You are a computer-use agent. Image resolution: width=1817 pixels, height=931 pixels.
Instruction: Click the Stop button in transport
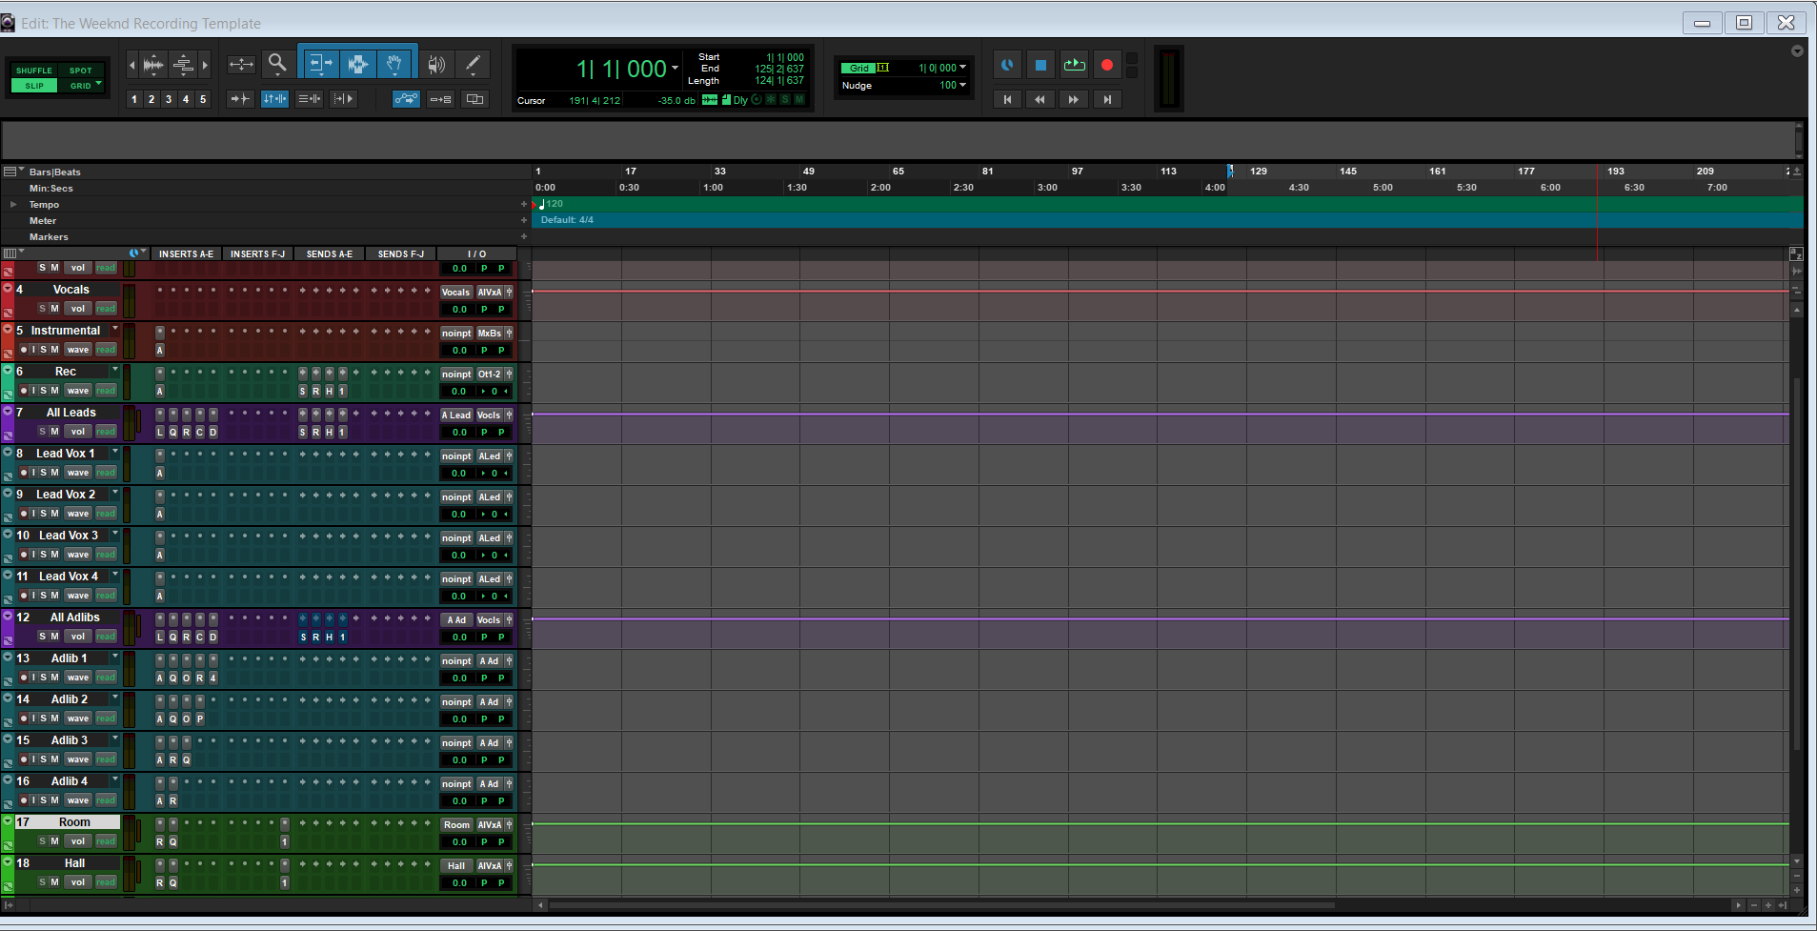tap(1040, 66)
